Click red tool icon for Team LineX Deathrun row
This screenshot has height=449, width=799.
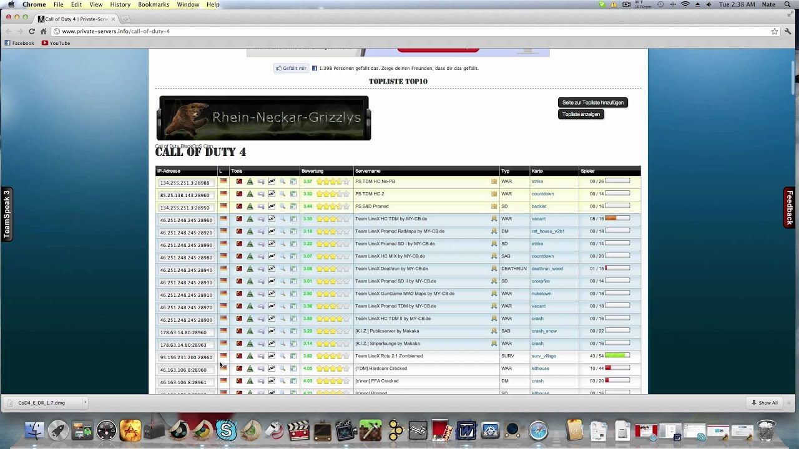tap(239, 269)
